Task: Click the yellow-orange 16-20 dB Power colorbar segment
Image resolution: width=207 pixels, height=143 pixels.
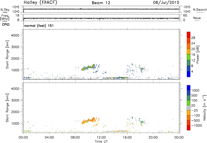Action: pyautogui.click(x=189, y=51)
